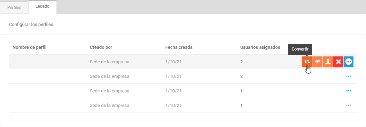Click the Creado por column header
This screenshot has width=366, height=127.
point(101,47)
